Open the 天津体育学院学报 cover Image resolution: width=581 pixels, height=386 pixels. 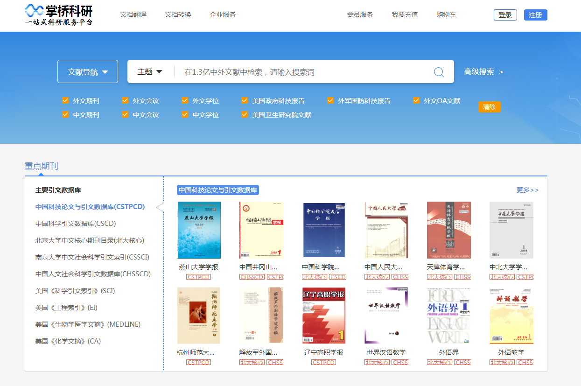[x=449, y=230]
